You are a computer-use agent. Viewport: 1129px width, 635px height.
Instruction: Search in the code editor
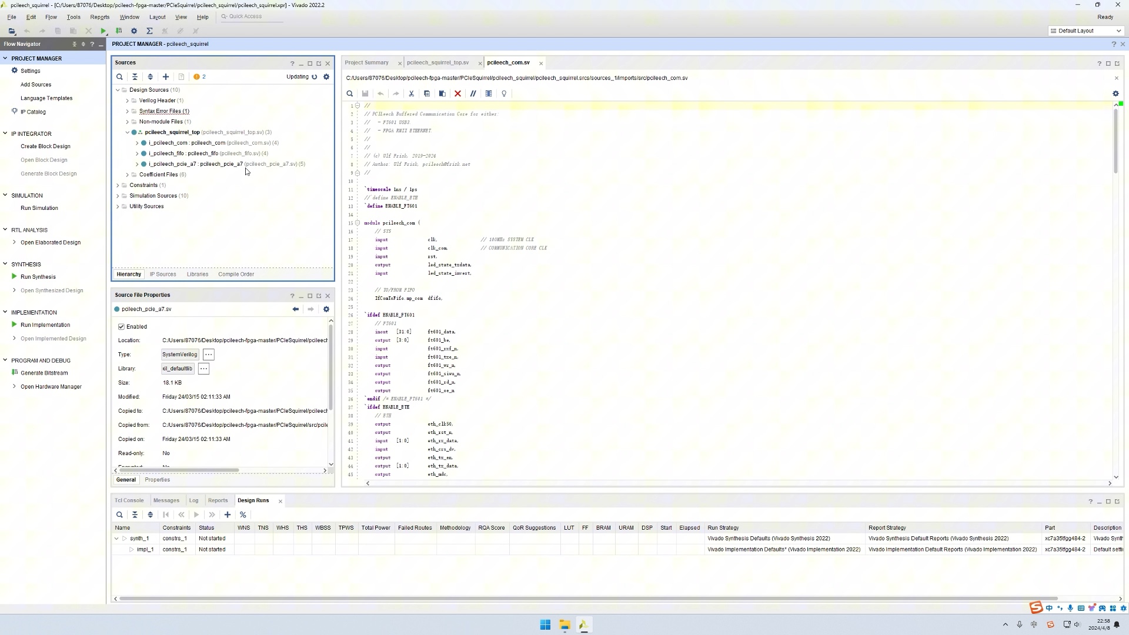coord(350,93)
